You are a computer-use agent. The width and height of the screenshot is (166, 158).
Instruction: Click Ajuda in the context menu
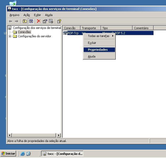pos(92,56)
